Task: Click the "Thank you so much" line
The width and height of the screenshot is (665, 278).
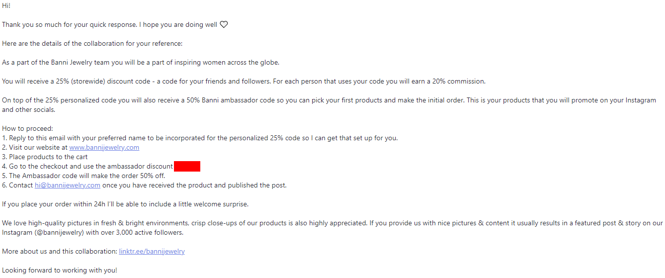Action: (109, 24)
